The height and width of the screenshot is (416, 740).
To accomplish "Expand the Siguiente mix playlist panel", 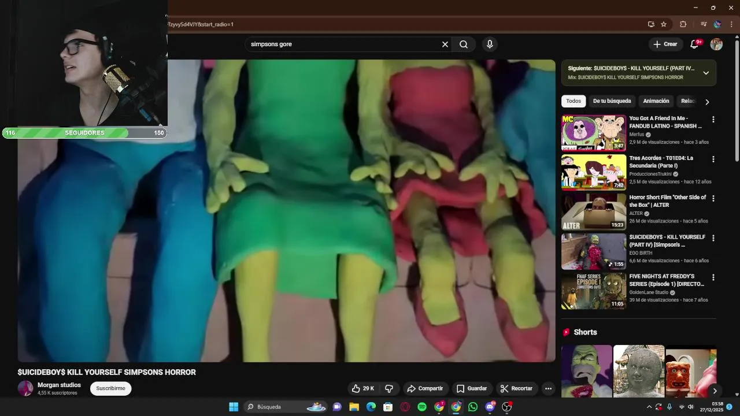I will click(x=706, y=73).
